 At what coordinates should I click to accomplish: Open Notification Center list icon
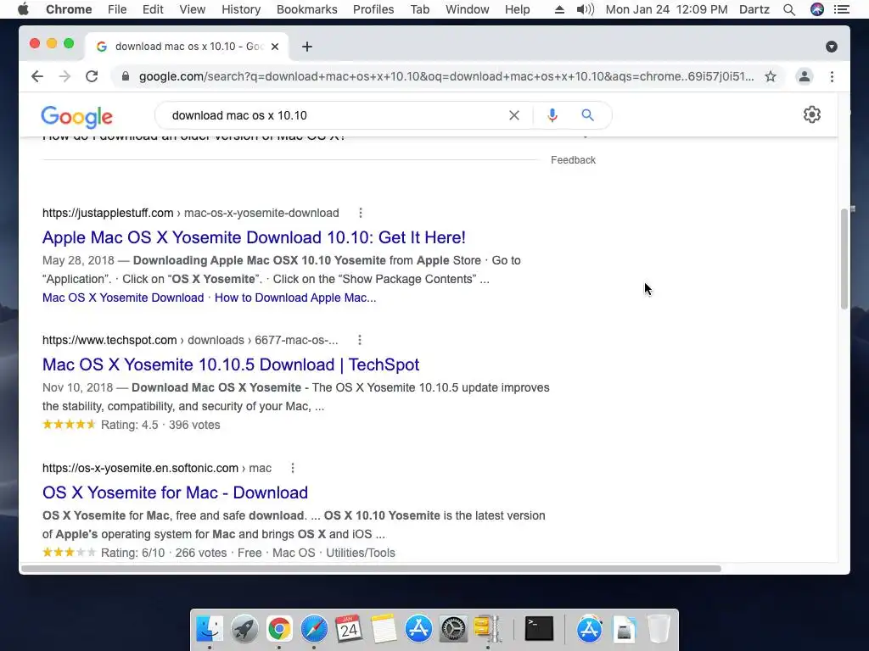coord(842,9)
